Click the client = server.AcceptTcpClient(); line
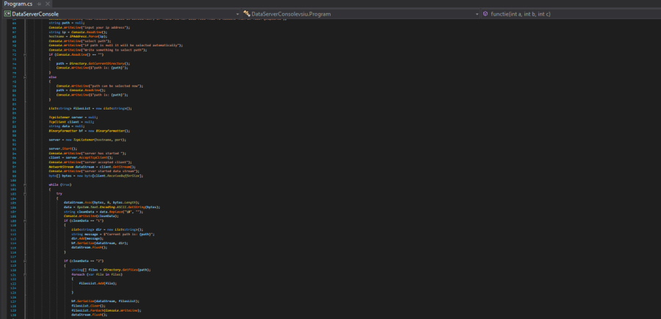The image size is (661, 319). click(x=81, y=157)
